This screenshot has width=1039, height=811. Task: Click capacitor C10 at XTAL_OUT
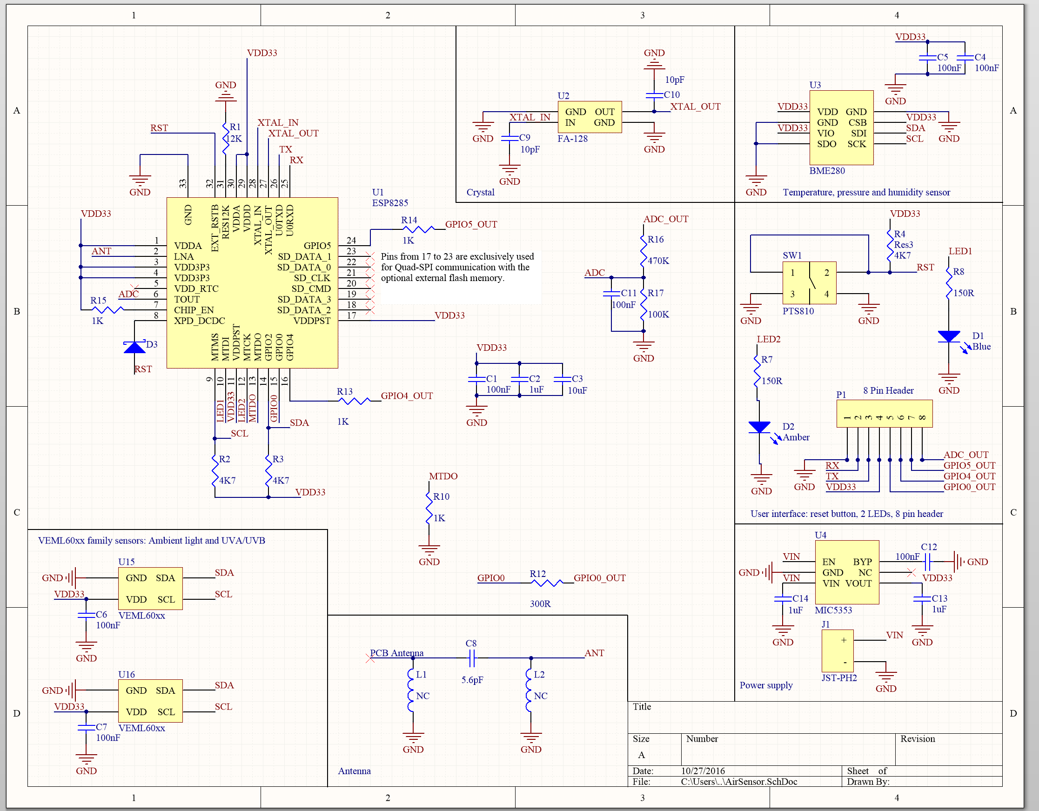coord(654,95)
